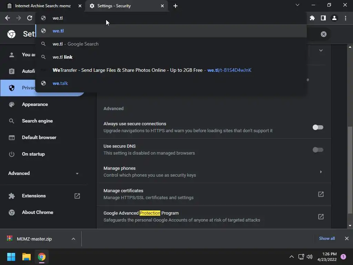Image resolution: width=353 pixels, height=265 pixels.
Task: Open Google Advanced Protection Program row
Action: tap(214, 217)
